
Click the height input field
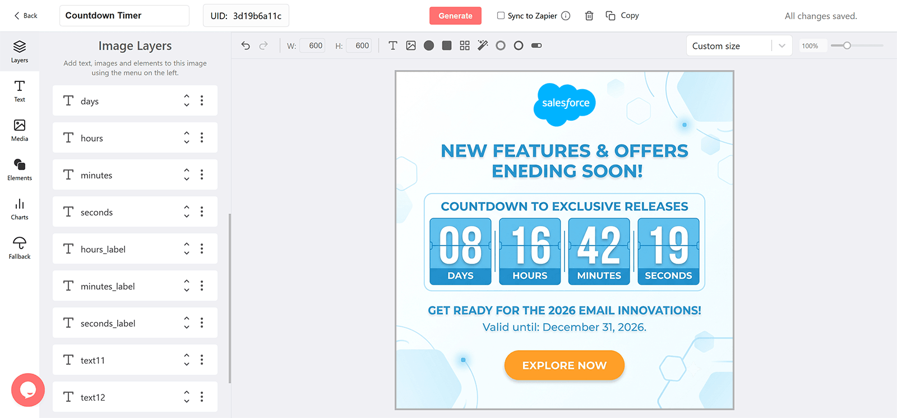tap(359, 45)
